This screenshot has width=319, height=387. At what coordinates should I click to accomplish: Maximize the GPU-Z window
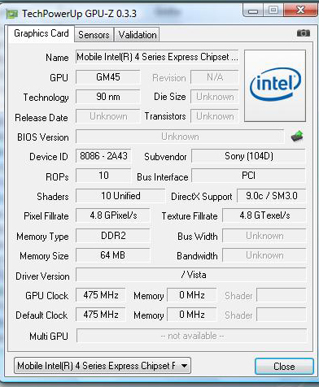point(273,11)
